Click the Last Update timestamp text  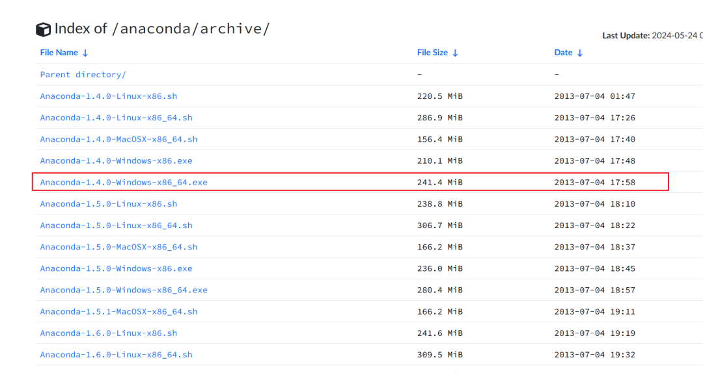click(x=652, y=35)
